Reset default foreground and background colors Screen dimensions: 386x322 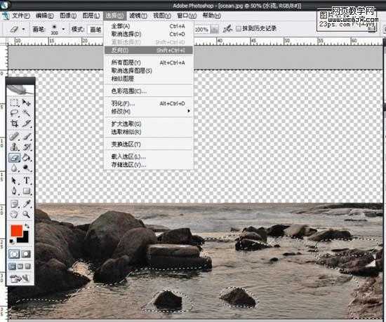click(x=11, y=241)
